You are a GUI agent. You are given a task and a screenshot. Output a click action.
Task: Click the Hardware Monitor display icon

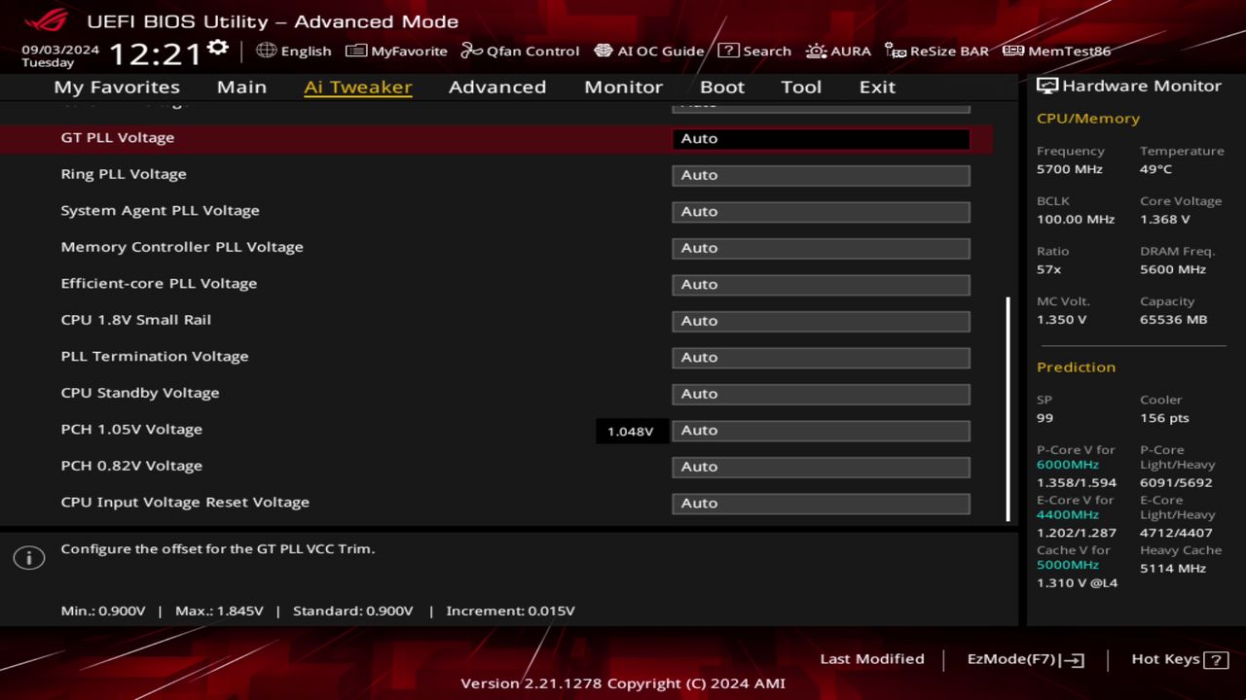1047,86
